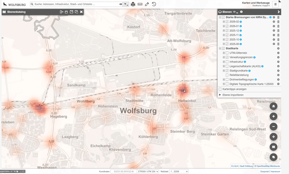The image size is (289, 174).
Task: Show info for Liegenschaftskarte (ALKIS)
Action: [262, 66]
